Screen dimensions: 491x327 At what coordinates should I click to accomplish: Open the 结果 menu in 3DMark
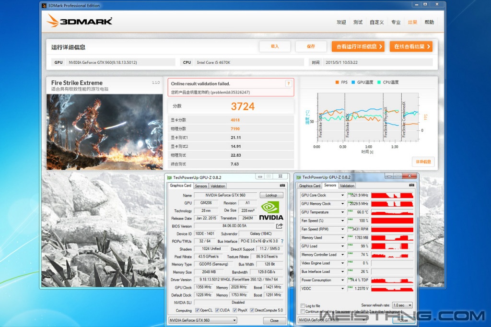pos(413,22)
